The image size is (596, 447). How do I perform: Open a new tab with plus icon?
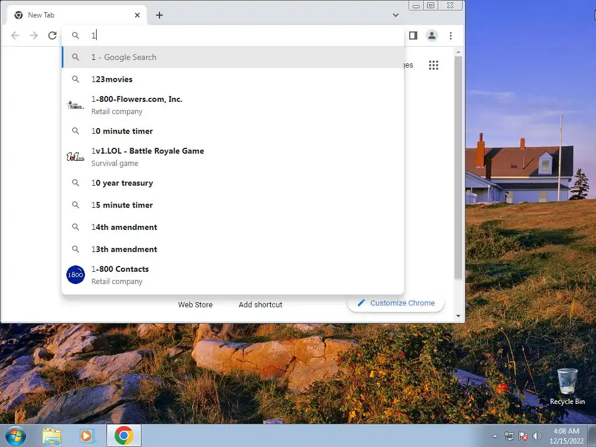pos(159,15)
